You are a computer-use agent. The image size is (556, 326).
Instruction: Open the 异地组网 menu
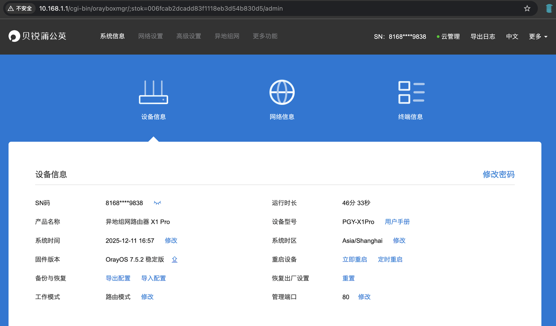(x=227, y=36)
